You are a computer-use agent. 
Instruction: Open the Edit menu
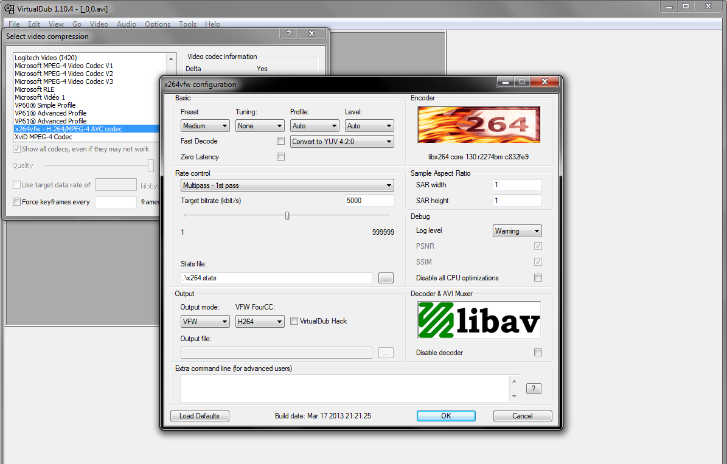pyautogui.click(x=34, y=24)
